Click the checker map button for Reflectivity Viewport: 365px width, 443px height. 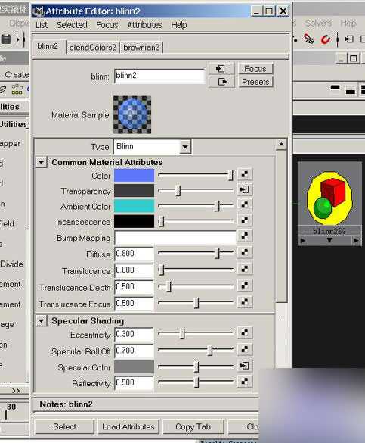[244, 382]
